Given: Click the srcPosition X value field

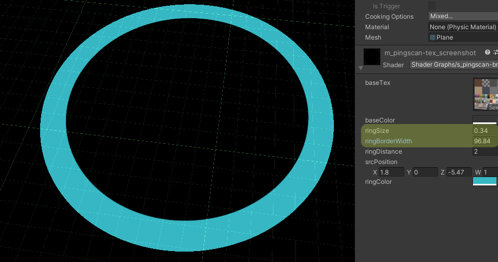Looking at the screenshot, I should click(392, 172).
